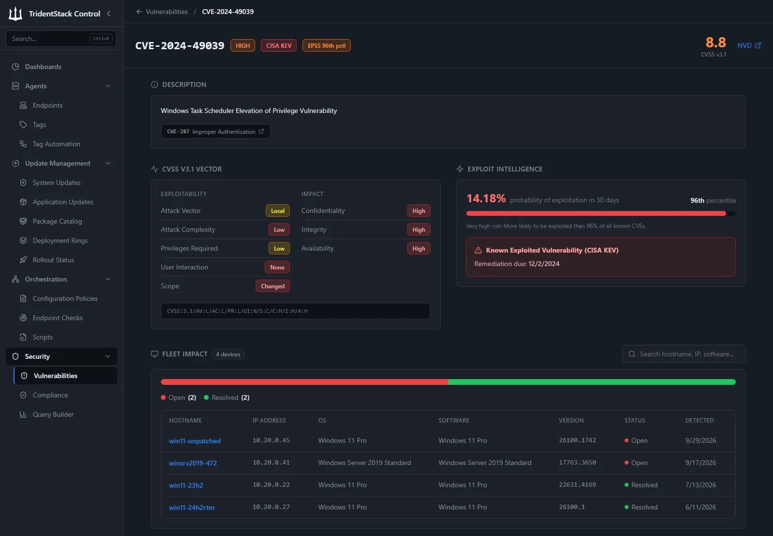This screenshot has width=773, height=536.
Task: Collapse the Security section chevron
Action: [x=108, y=356]
